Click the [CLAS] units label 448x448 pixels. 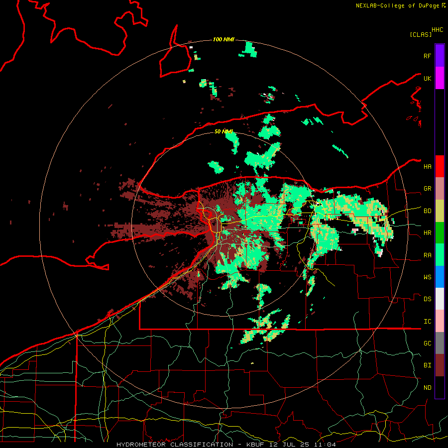tap(421, 34)
